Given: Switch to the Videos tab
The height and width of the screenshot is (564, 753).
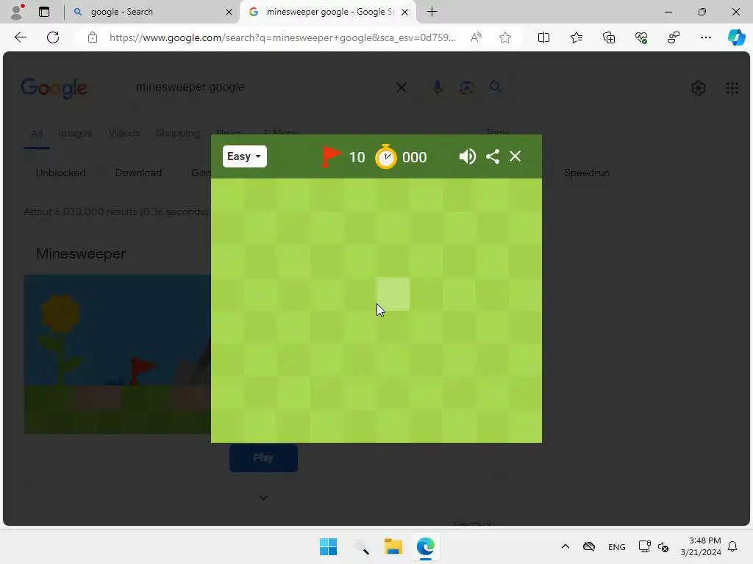Looking at the screenshot, I should (x=124, y=134).
